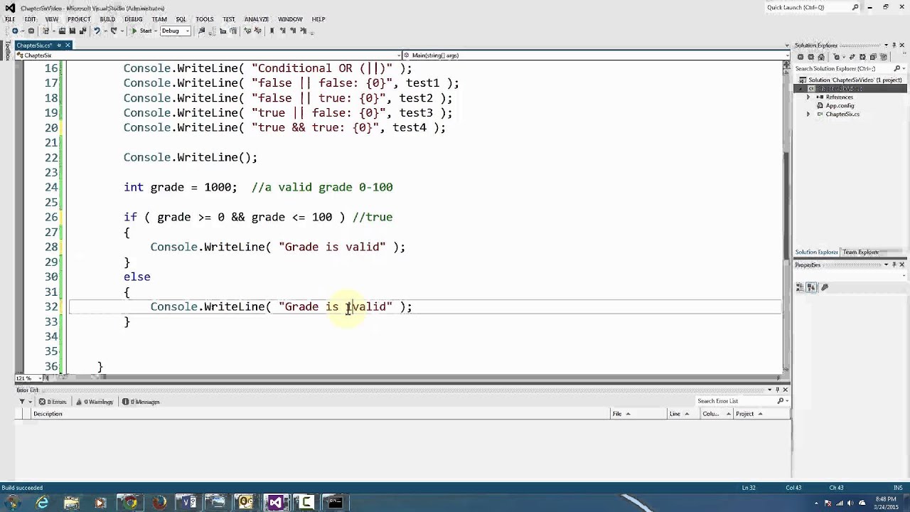Click the Collapse All icon in Solution Explorer
The width and height of the screenshot is (910, 512).
point(873,57)
